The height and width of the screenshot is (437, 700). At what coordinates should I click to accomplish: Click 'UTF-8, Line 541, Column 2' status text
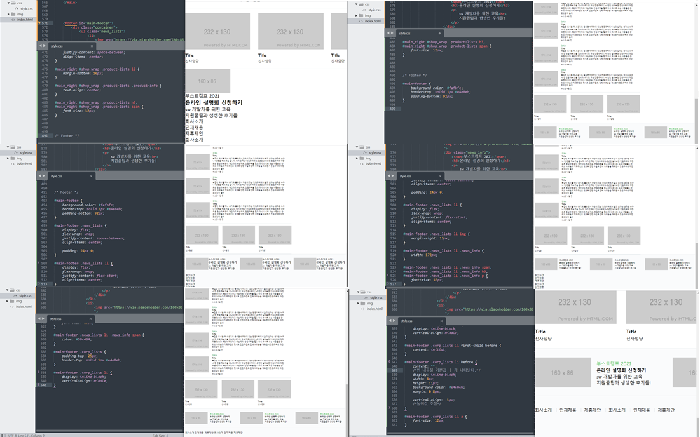click(x=26, y=435)
